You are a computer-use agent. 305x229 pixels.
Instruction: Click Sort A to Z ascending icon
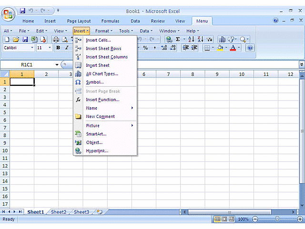(x=191, y=39)
